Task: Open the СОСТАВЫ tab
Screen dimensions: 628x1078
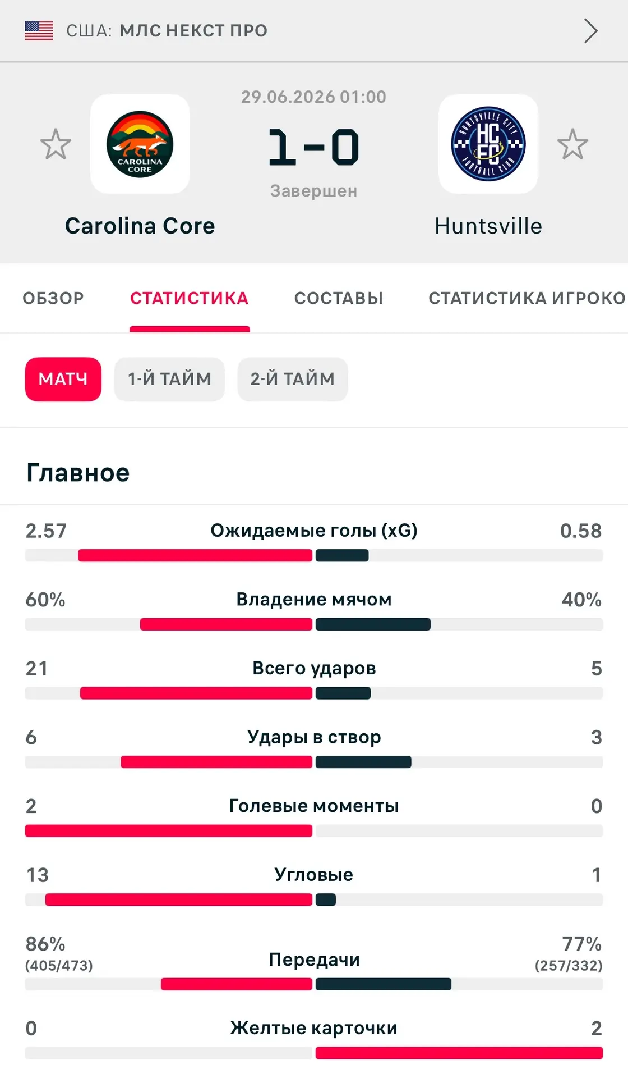Action: 339,298
